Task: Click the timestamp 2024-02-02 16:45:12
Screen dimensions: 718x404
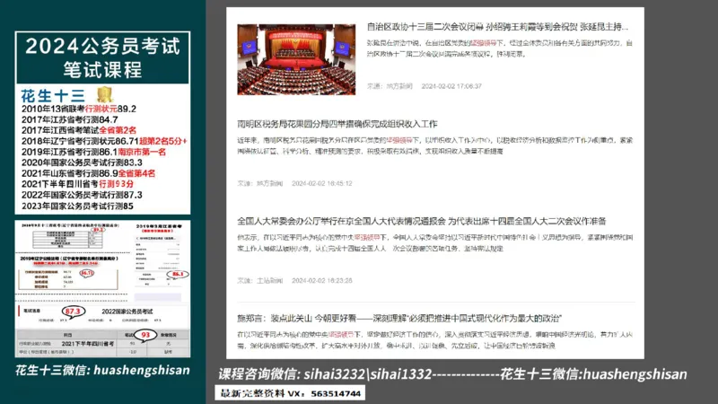Action: click(x=322, y=183)
